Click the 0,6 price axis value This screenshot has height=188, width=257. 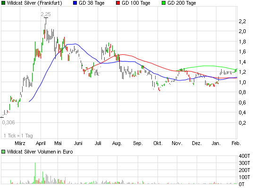[x=242, y=103]
